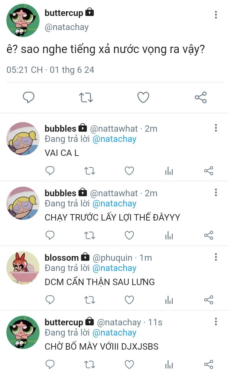This screenshot has height=372, width=229.
Task: Open more options on blossom's reply
Action: [x=216, y=257]
